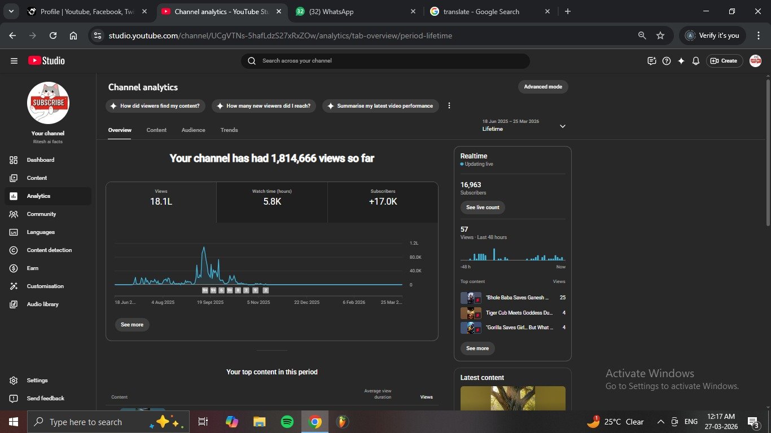This screenshot has height=433, width=771.
Task: Open the help question mark icon
Action: tap(667, 61)
